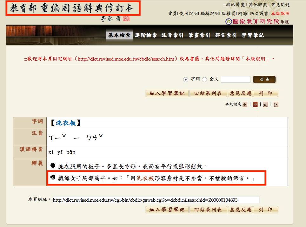The width and height of the screenshot is (306, 227).
Task: Click the highlighted 洗衣板 in definition two
Action: [x=145, y=178]
